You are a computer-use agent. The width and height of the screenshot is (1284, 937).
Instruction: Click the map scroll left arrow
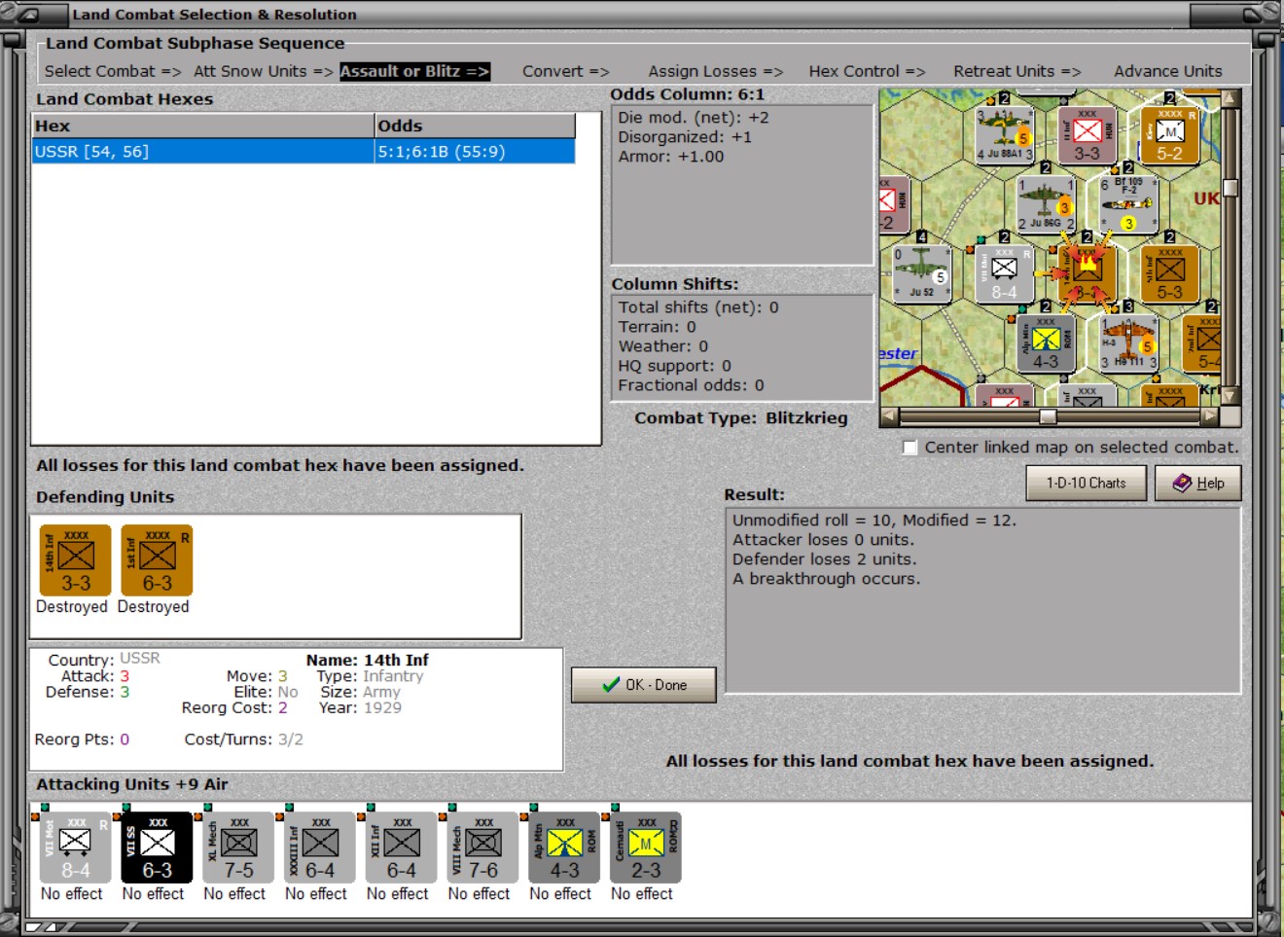889,416
